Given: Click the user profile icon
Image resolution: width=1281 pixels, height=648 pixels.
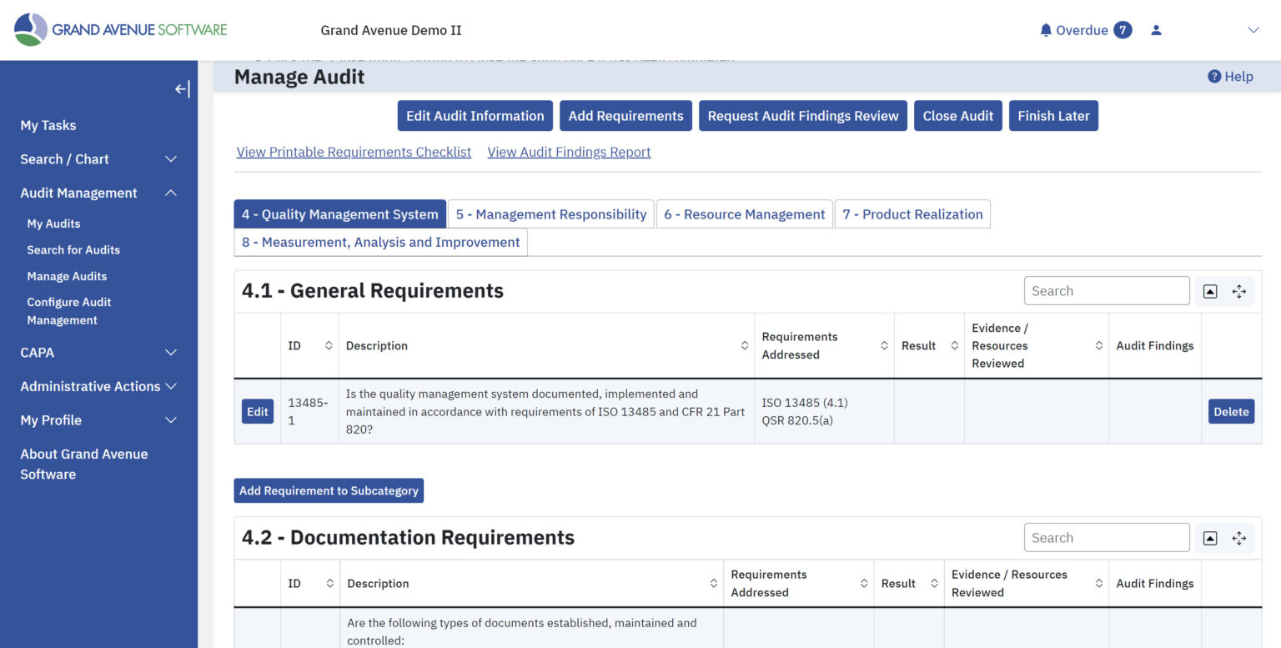Looking at the screenshot, I should click(1156, 29).
